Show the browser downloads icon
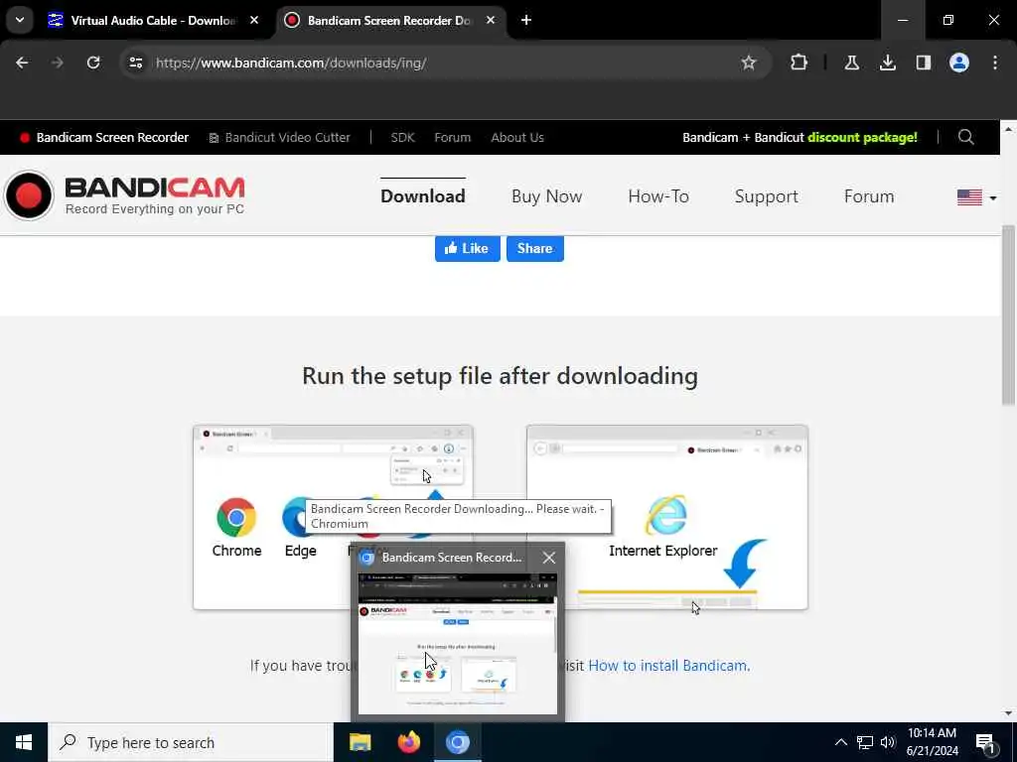1017x762 pixels. pos(887,63)
